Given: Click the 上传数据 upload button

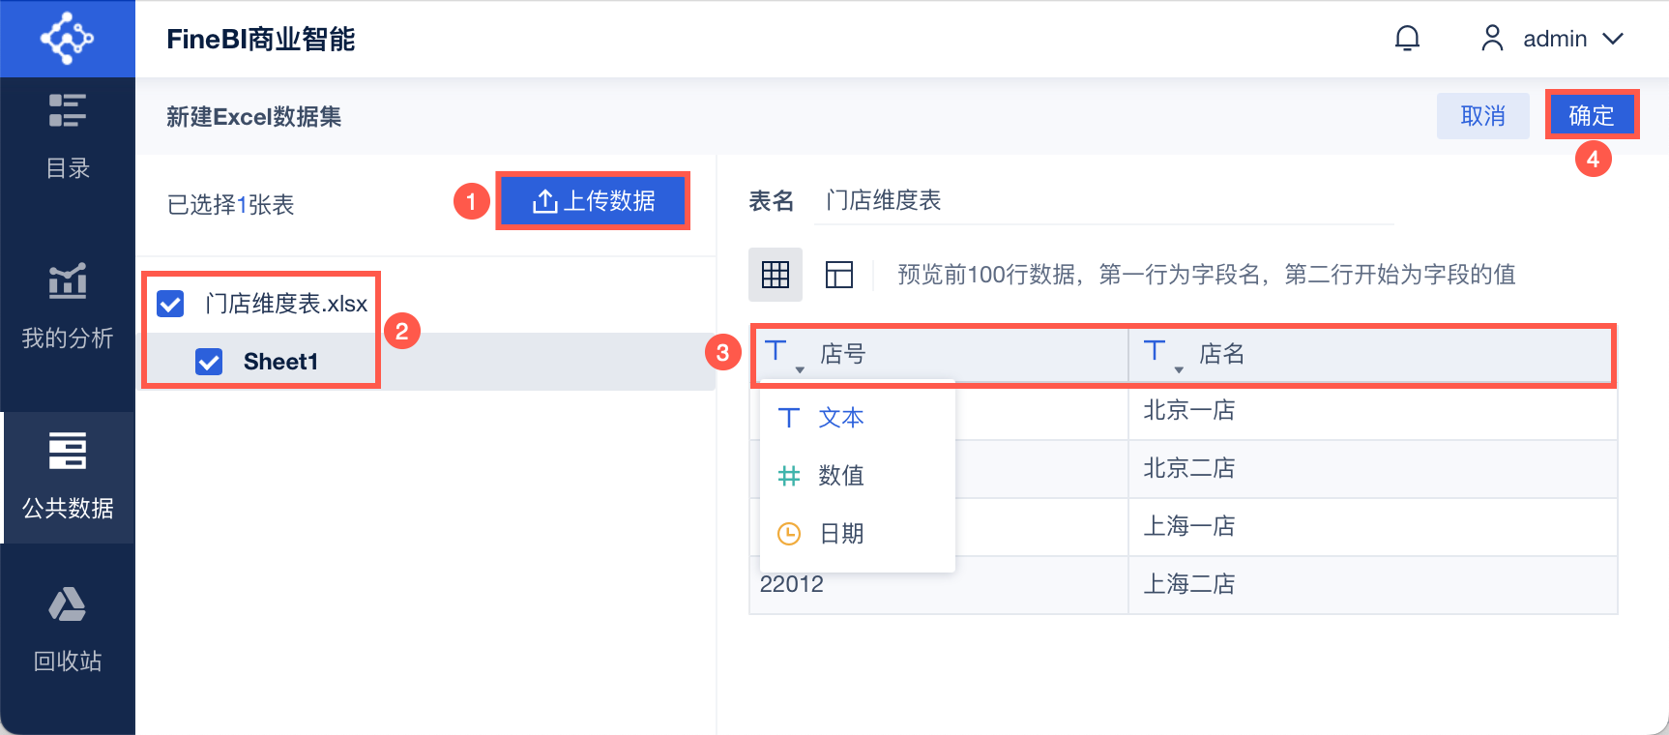Looking at the screenshot, I should (x=593, y=201).
